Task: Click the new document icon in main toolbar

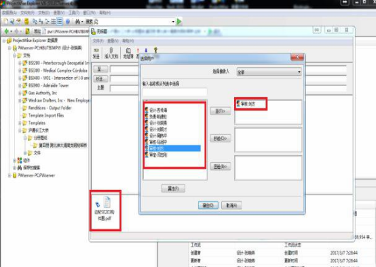Action: tap(5, 22)
